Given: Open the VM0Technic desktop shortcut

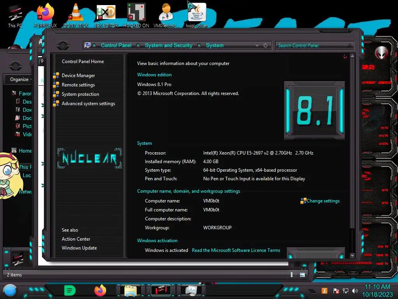Looking at the screenshot, I should click(x=166, y=15).
